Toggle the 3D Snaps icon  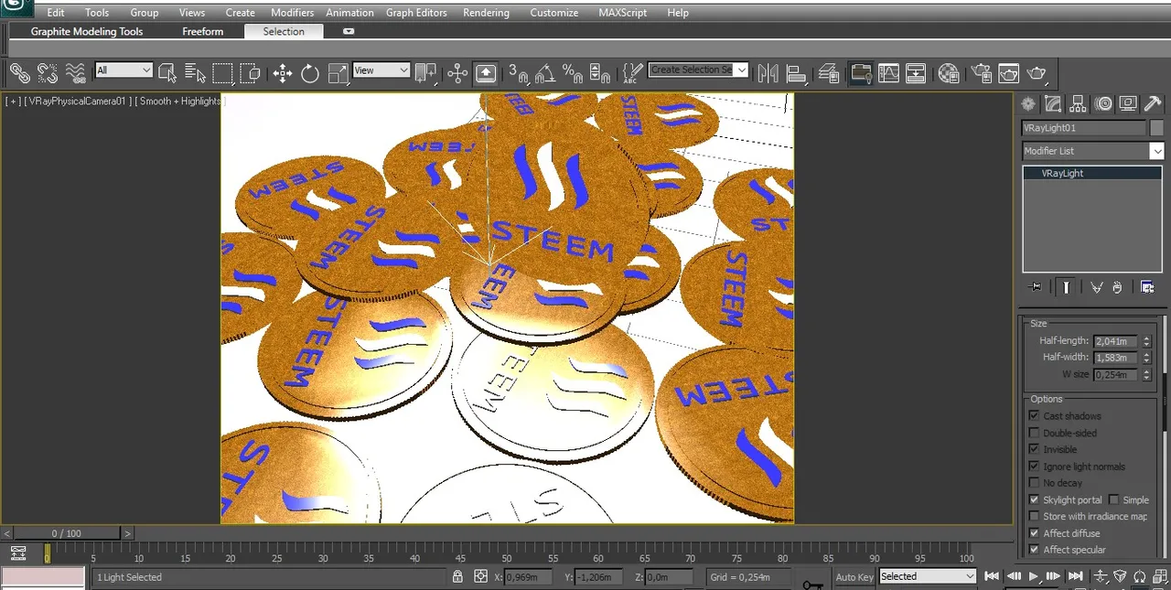[x=518, y=72]
